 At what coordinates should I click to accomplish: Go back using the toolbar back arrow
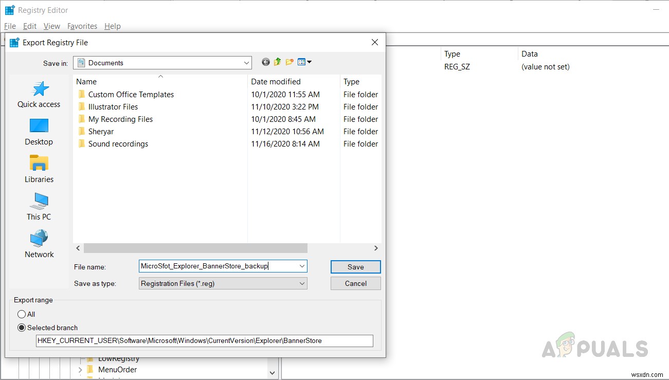point(266,62)
